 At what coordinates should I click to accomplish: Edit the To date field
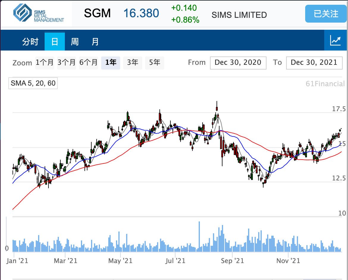click(x=314, y=63)
